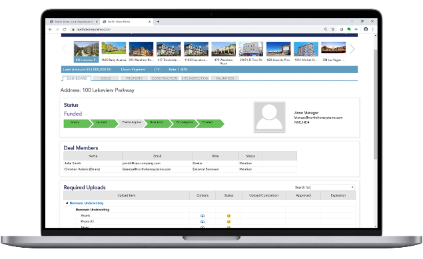This screenshot has height=259, width=423.
Task: Show next properties with right carousel arrow
Action: [352, 49]
